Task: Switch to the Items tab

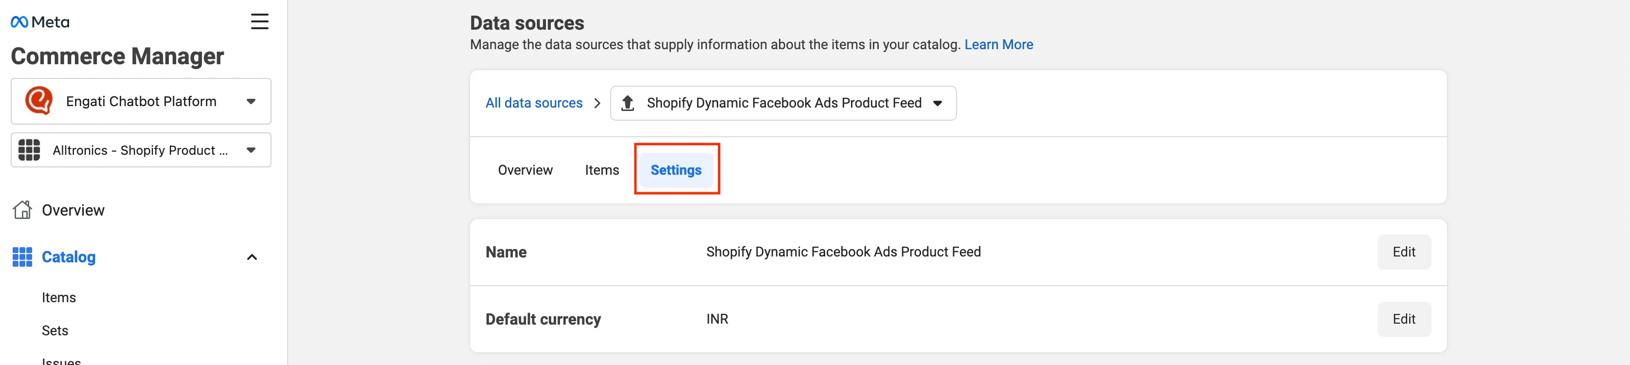Action: tap(602, 170)
